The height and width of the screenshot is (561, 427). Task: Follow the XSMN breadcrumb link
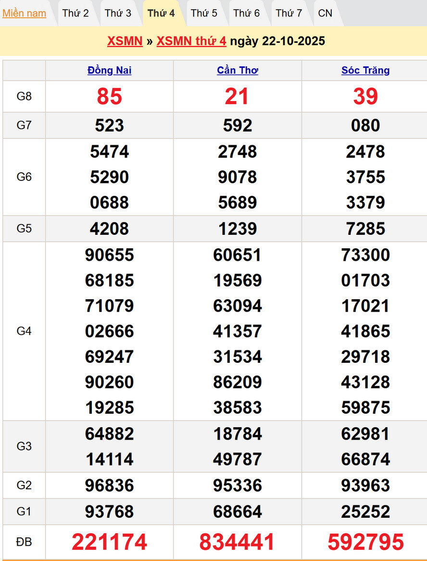125,41
